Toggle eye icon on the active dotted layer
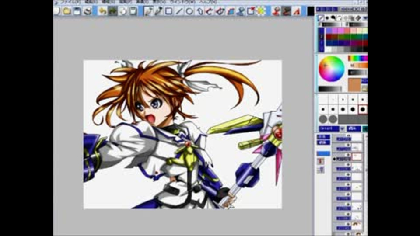 click(349, 156)
